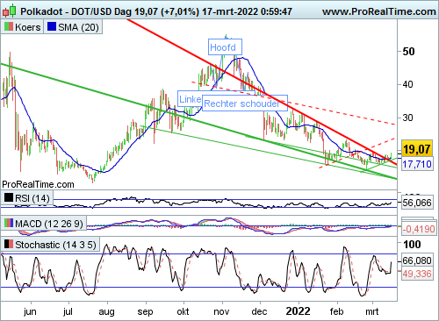Open the RSI (14) indicator label
This screenshot has height=321, width=439.
click(32, 198)
